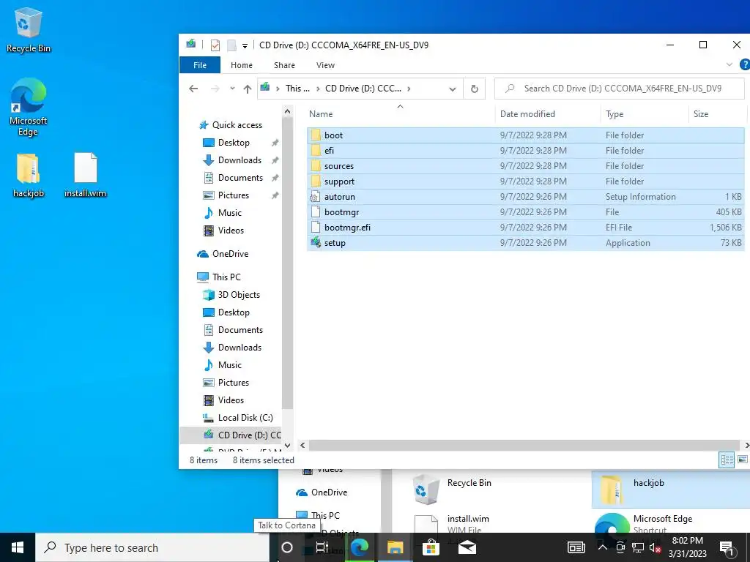
Task: Select the setup application
Action: (526, 242)
